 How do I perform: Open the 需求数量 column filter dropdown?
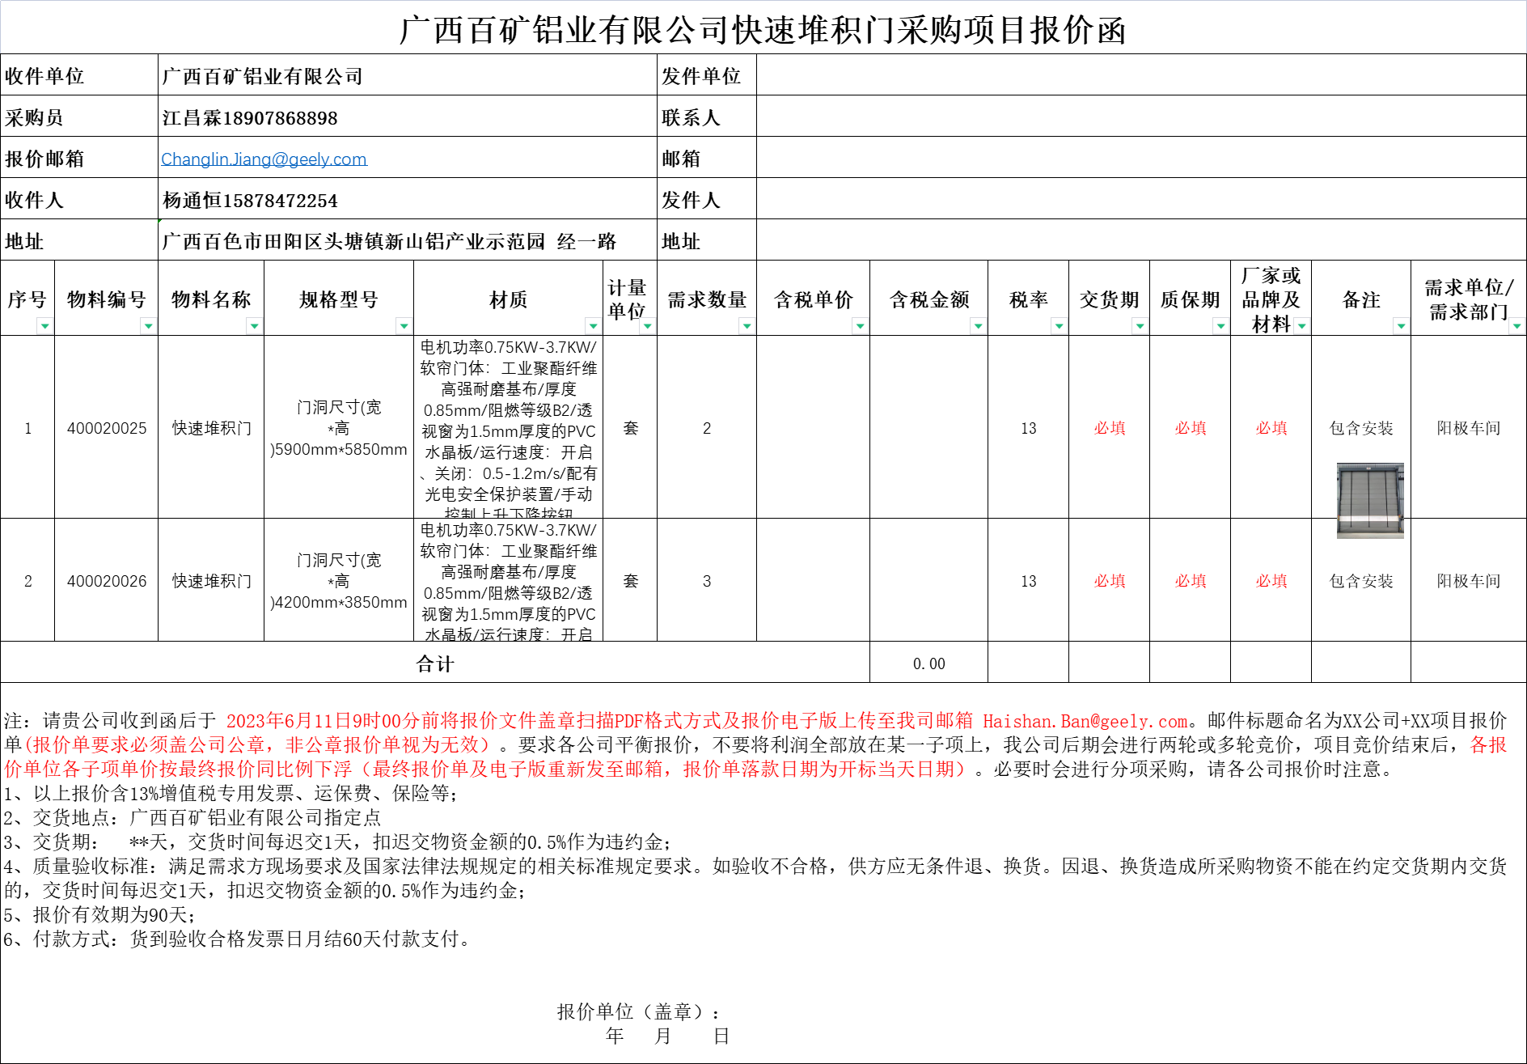(747, 326)
